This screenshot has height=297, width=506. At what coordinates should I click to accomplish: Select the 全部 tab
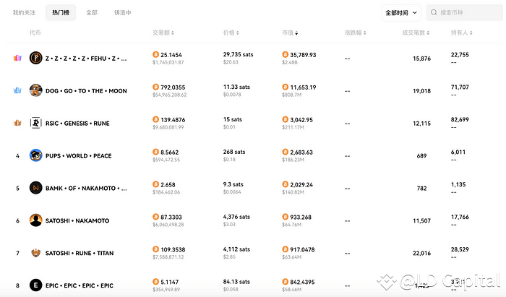[92, 13]
